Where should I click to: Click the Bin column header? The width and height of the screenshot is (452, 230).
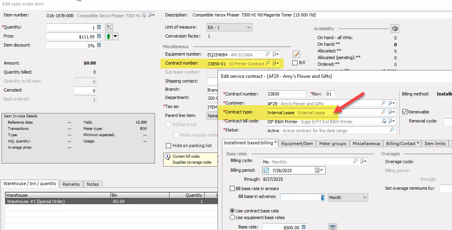140,196
